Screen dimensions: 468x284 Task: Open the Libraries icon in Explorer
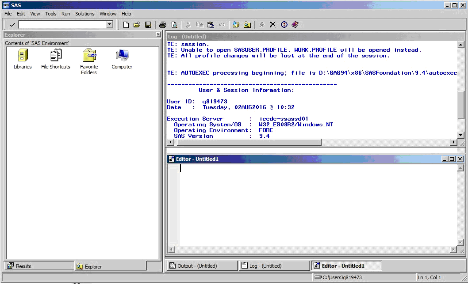click(x=23, y=59)
